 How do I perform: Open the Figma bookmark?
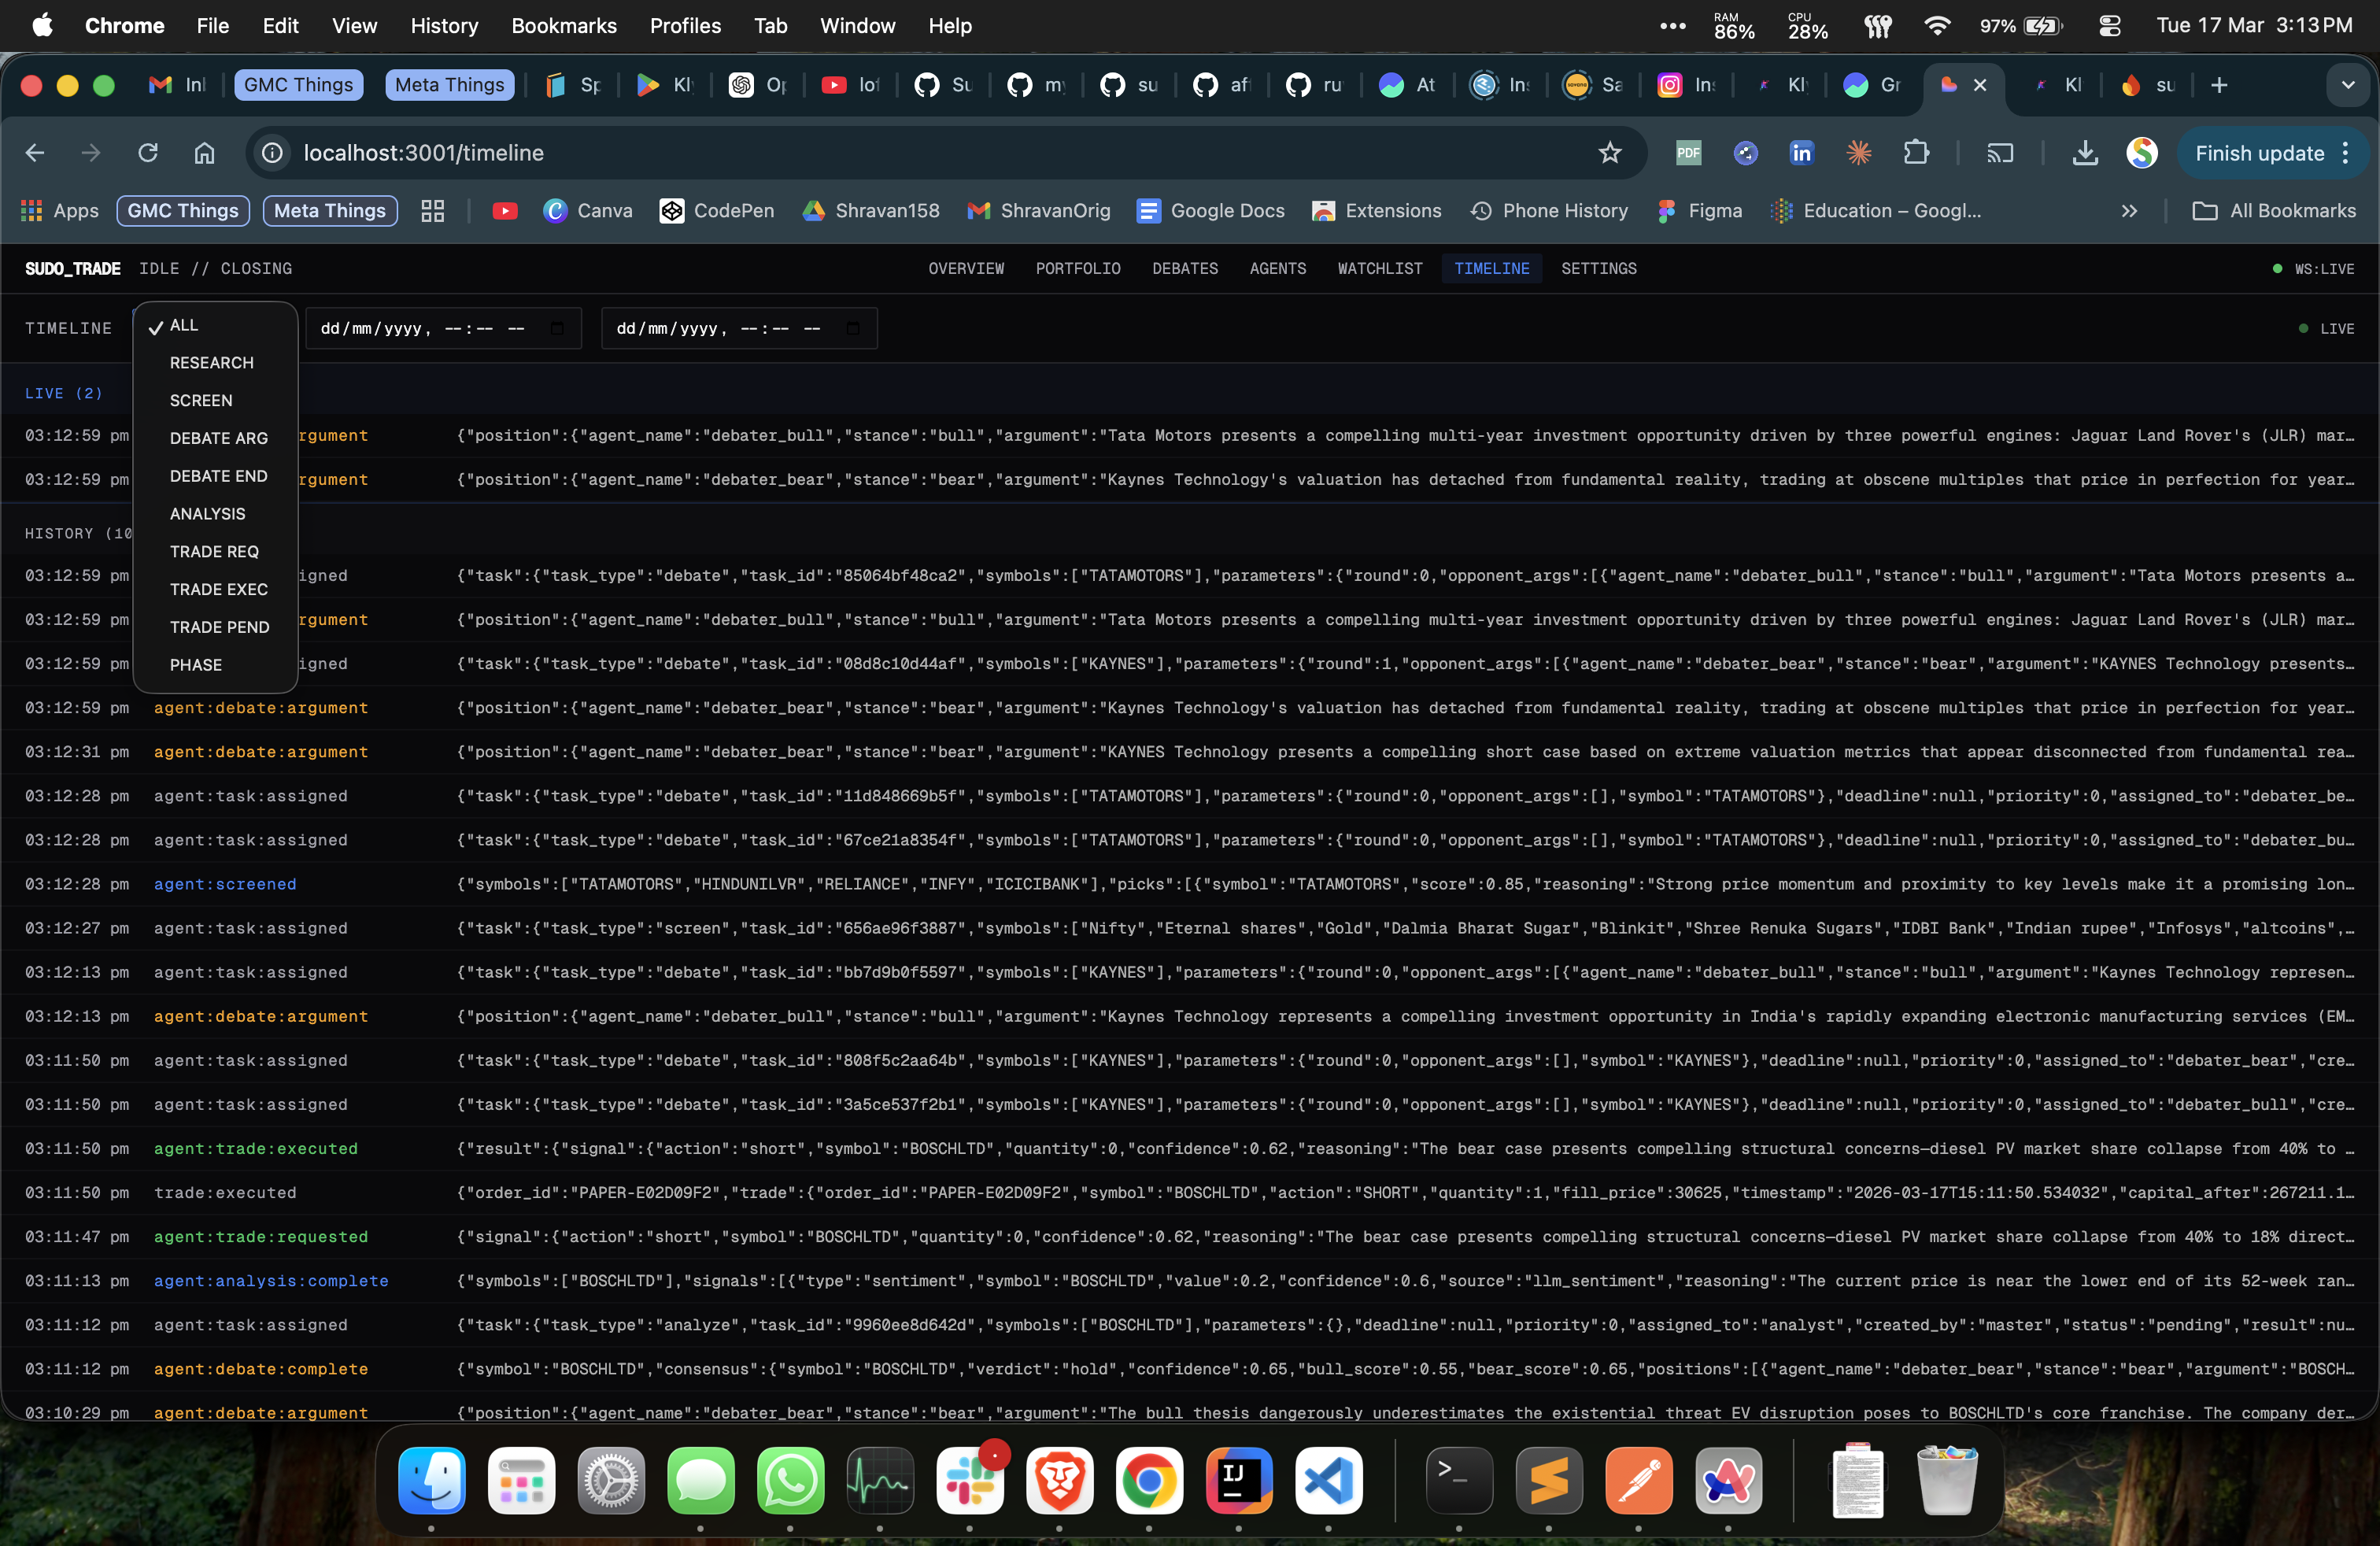(1700, 211)
